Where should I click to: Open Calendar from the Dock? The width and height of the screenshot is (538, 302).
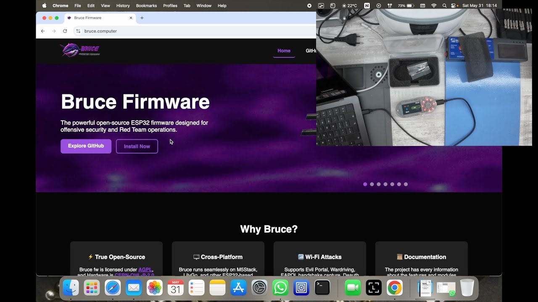click(x=176, y=288)
